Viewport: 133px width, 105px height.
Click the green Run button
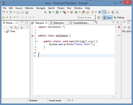click(x=57, y=12)
